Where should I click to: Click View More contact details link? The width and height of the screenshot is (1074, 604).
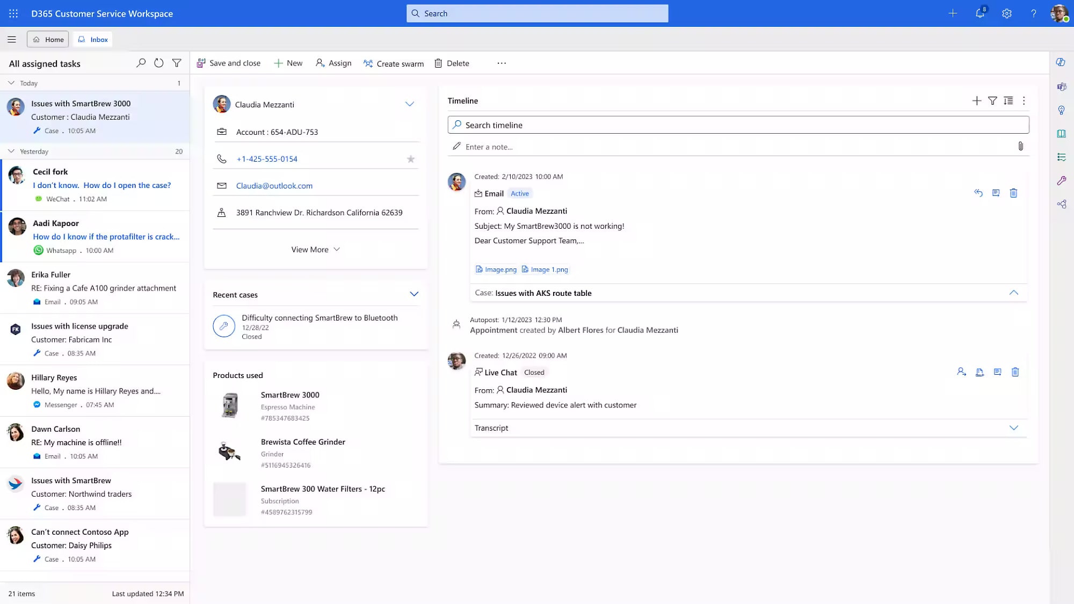(315, 249)
